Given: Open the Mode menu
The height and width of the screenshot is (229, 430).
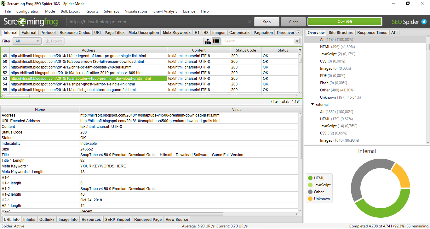Looking at the screenshot, I should pos(50,11).
